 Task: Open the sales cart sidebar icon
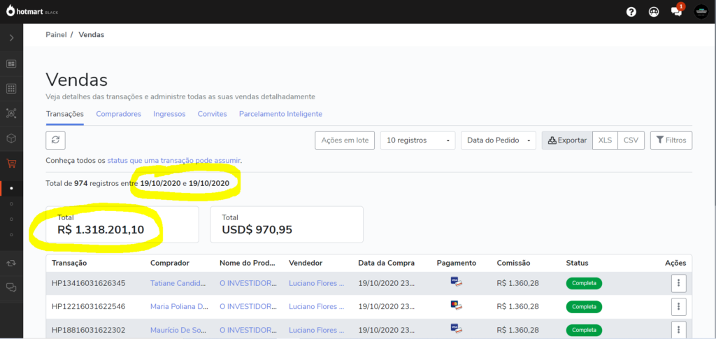click(x=11, y=164)
